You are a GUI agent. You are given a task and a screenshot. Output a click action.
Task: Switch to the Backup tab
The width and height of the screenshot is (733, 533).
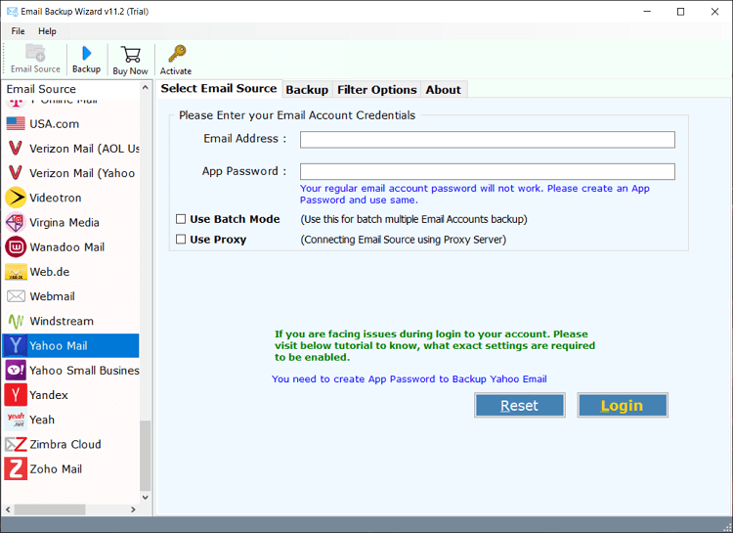click(x=307, y=89)
